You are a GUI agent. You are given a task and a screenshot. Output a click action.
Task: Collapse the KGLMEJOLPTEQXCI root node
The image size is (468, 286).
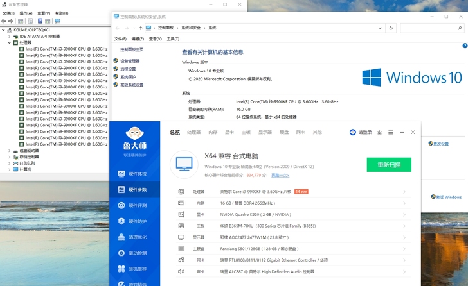3,30
